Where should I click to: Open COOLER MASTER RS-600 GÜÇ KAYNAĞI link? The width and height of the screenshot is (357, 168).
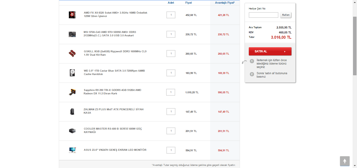coord(113,130)
